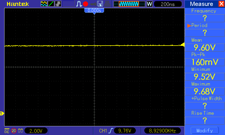Click the W window mode icon
225x135 pixels.
pos(149,4)
